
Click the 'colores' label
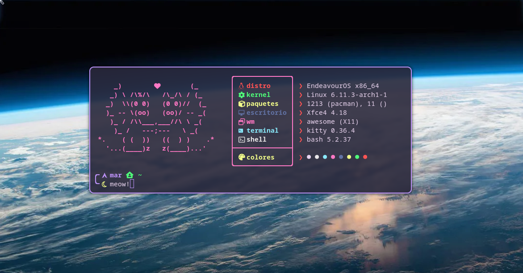tap(260, 157)
